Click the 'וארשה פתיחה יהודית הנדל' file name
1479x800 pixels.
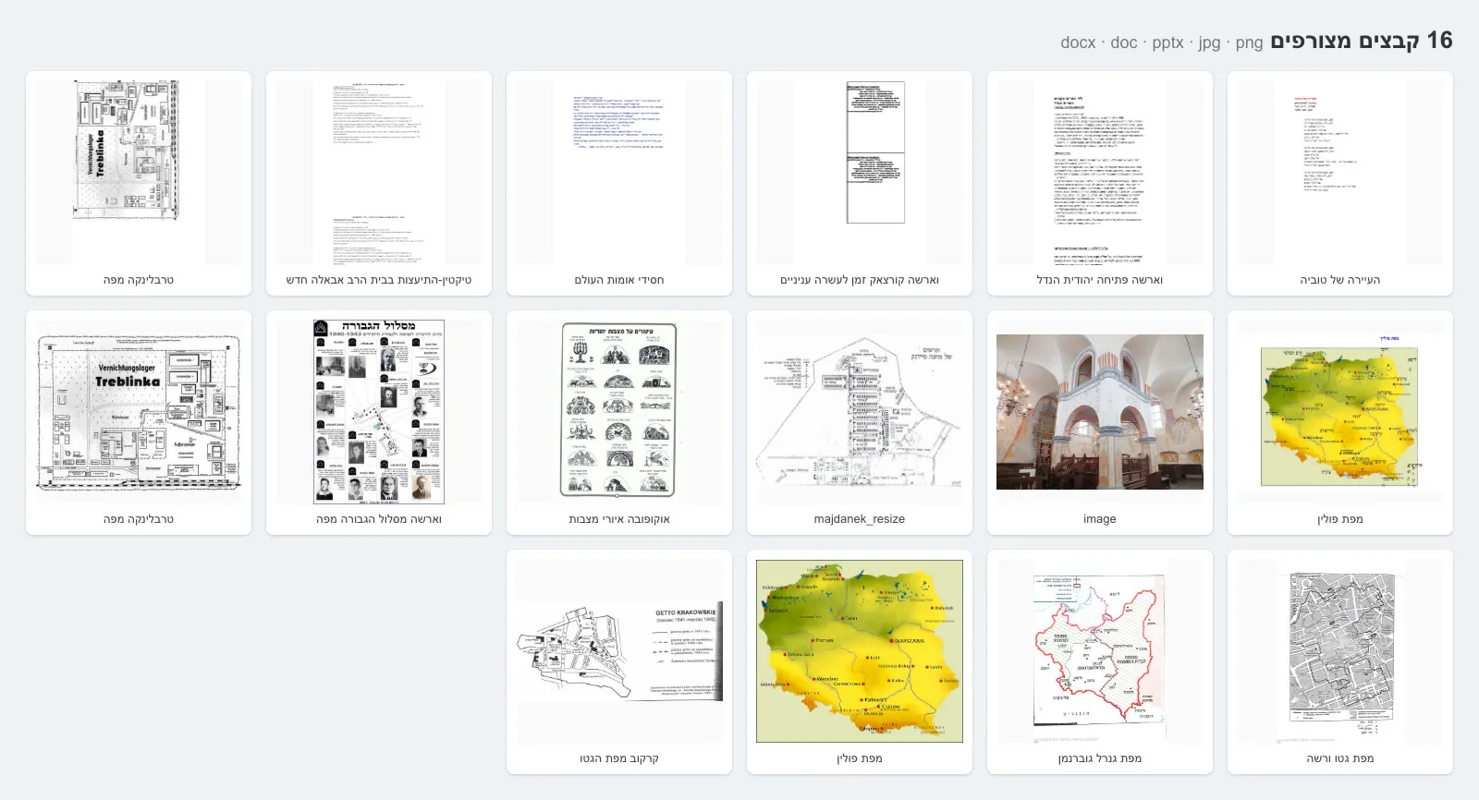click(x=1100, y=280)
